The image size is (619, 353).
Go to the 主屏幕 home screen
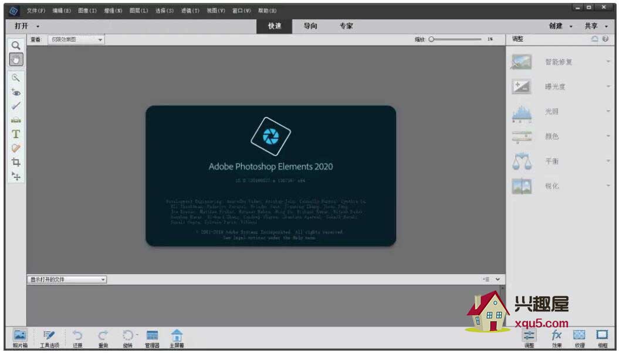[x=177, y=338]
